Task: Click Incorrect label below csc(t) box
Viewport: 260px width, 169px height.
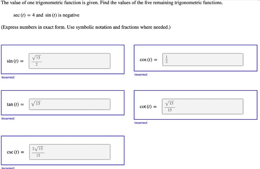Action: click(x=8, y=168)
